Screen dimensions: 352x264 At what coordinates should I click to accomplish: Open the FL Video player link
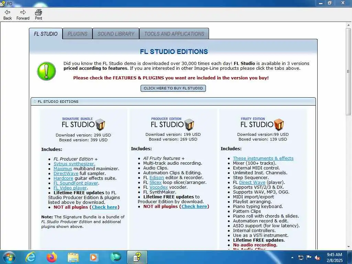(x=70, y=188)
